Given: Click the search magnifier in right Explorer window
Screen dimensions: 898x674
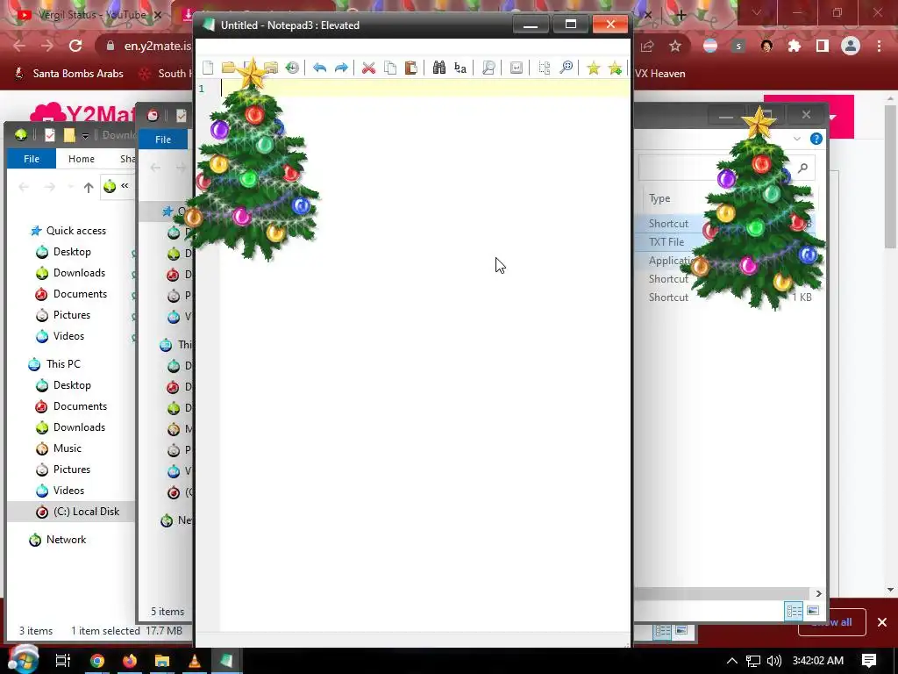Looking at the screenshot, I should pyautogui.click(x=803, y=168).
